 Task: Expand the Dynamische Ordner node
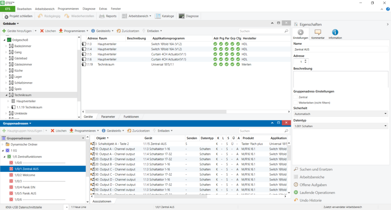pos(3,144)
